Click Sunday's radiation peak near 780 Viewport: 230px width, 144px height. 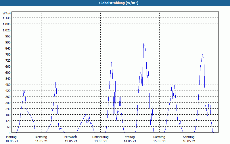click(202, 54)
